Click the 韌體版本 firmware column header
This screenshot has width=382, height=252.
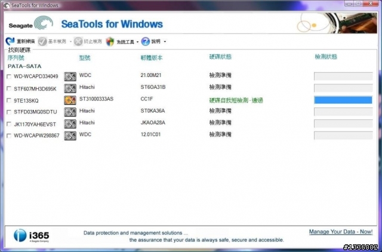point(152,58)
